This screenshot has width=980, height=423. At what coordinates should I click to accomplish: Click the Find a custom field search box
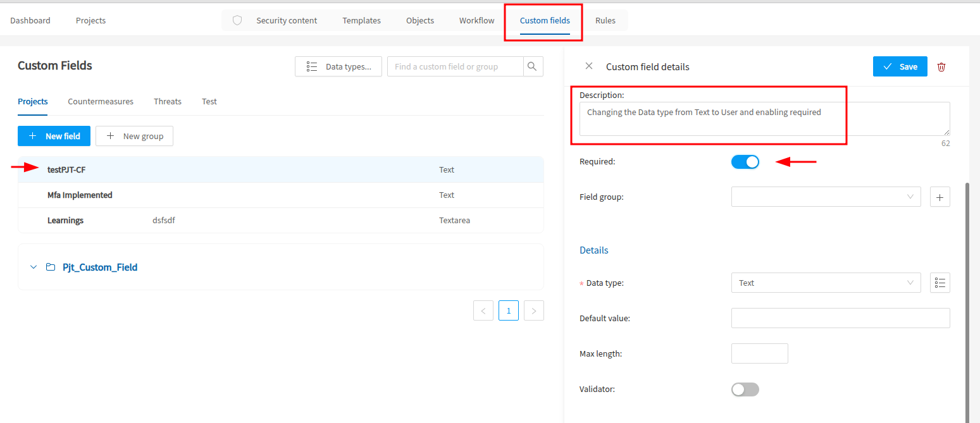(456, 66)
